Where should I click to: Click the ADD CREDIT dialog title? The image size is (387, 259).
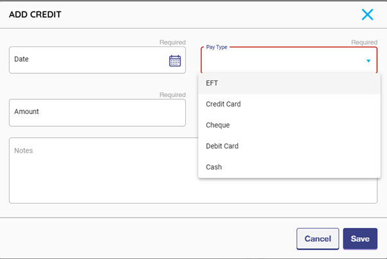[x=35, y=14]
